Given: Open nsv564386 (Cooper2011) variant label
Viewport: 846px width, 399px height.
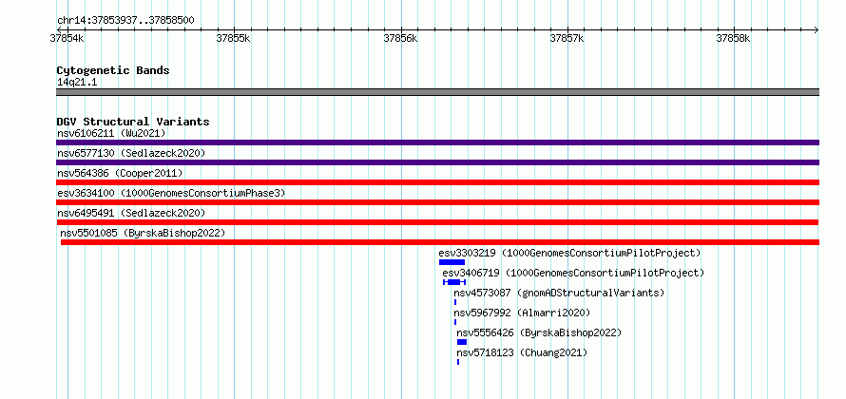Looking at the screenshot, I should [120, 173].
